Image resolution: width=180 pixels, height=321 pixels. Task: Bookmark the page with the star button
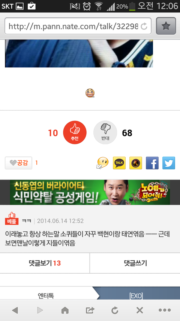pyautogui.click(x=166, y=26)
